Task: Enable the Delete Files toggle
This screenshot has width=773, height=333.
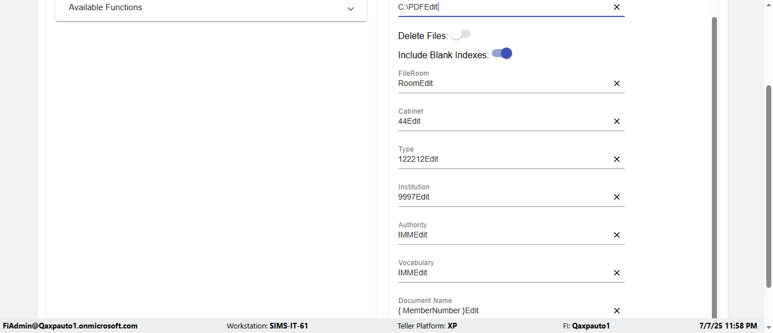Action: [461, 35]
